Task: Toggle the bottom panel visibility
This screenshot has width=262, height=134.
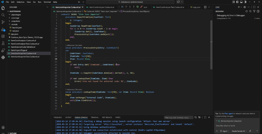Action: point(241,2)
